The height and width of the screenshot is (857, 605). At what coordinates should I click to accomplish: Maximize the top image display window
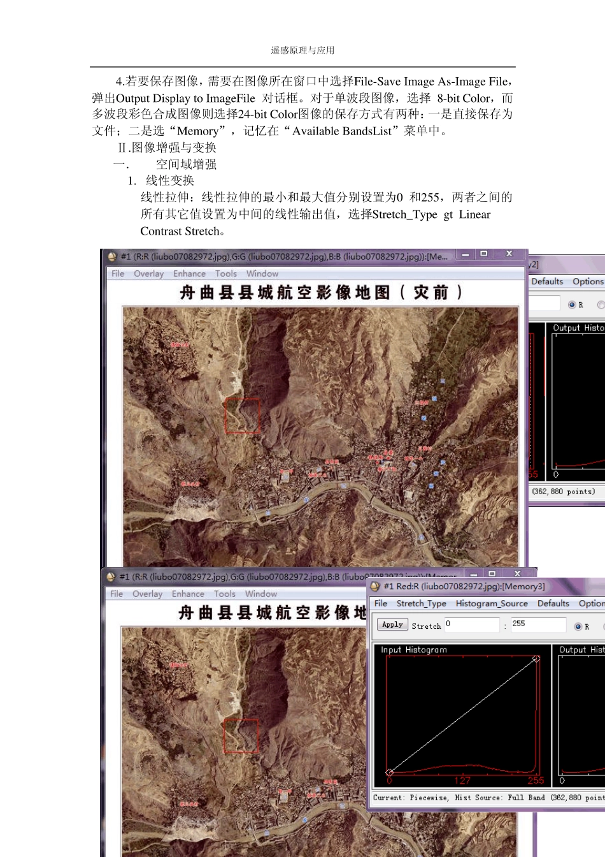click(484, 254)
